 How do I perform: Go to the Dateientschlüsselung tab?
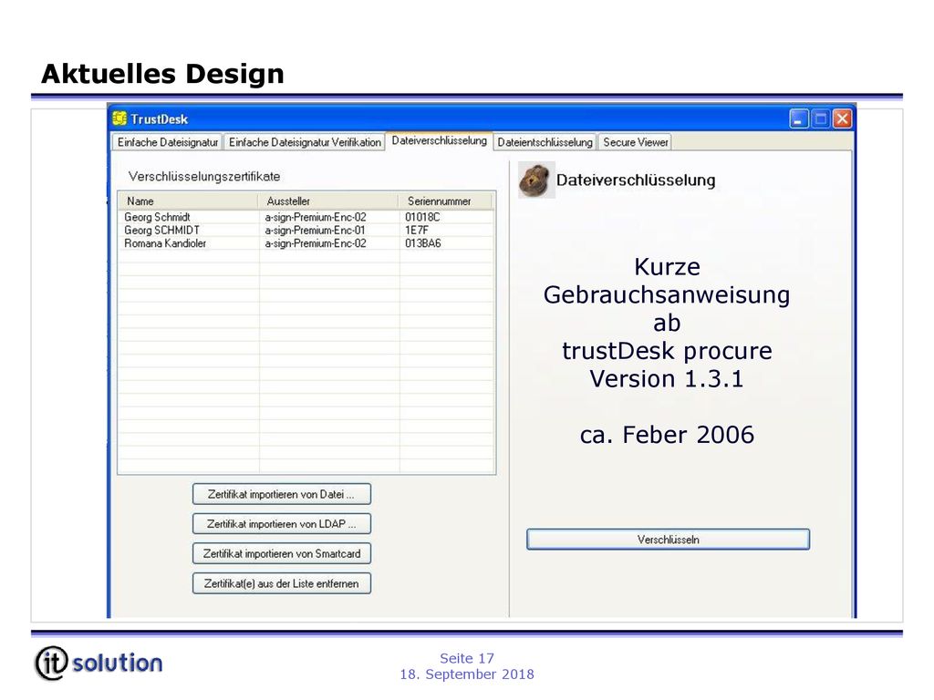(x=545, y=142)
